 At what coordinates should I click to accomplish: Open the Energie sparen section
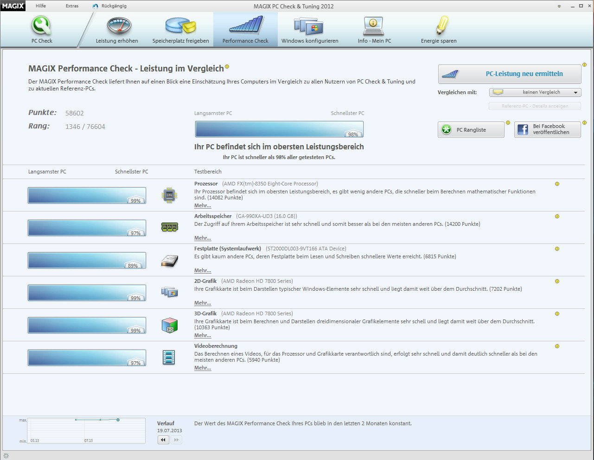point(439,30)
